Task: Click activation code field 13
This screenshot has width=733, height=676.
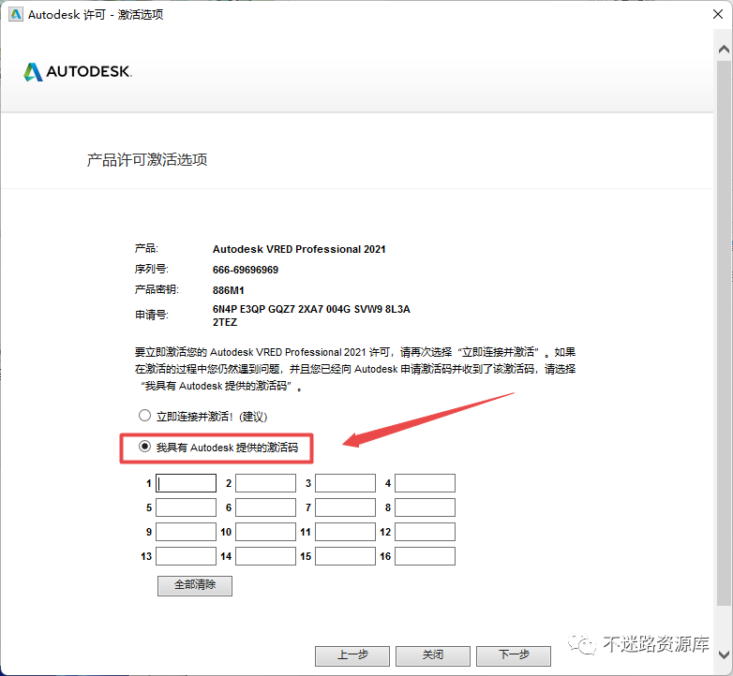Action: [186, 556]
